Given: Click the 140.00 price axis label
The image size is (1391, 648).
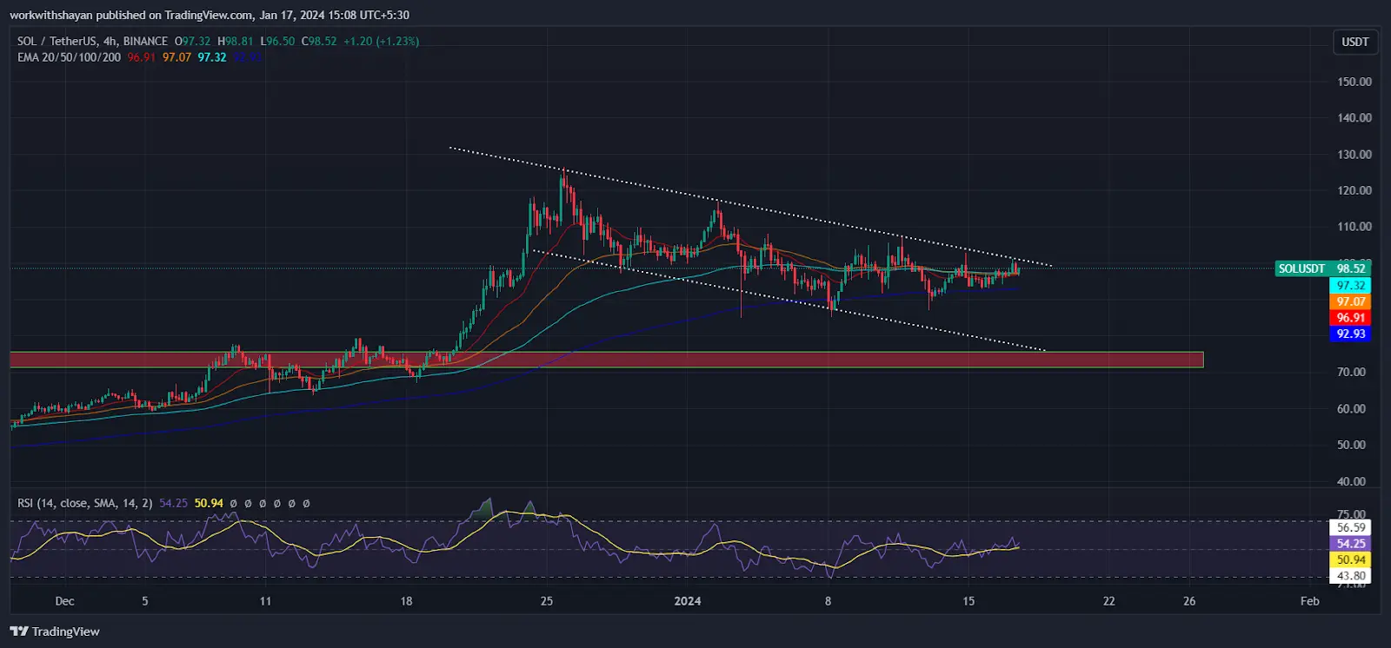Looking at the screenshot, I should (x=1354, y=118).
